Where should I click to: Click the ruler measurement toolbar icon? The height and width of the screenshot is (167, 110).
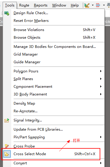tap(87, 5)
